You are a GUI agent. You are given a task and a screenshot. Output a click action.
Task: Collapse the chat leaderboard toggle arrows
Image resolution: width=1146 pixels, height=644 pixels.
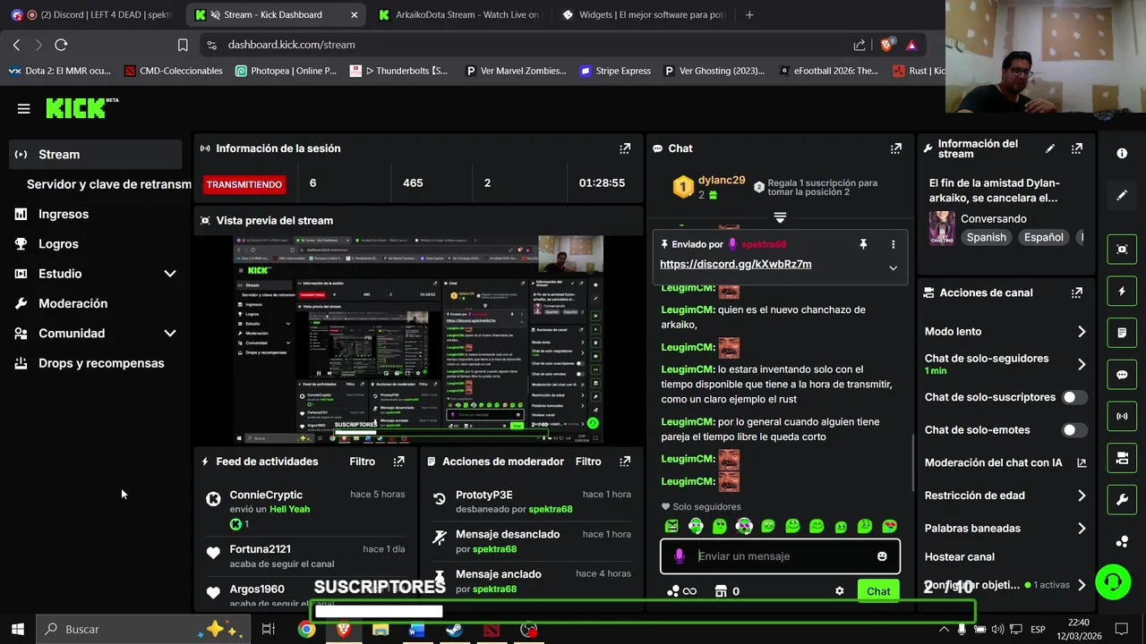[780, 217]
